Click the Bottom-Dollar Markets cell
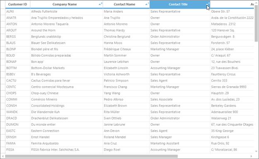 [x=66, y=68]
